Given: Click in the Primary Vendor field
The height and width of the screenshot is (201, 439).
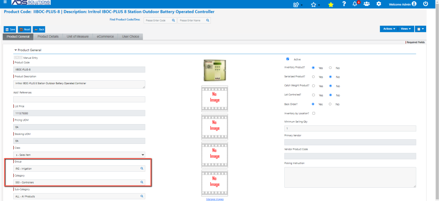Looking at the screenshot, I should (x=350, y=142).
